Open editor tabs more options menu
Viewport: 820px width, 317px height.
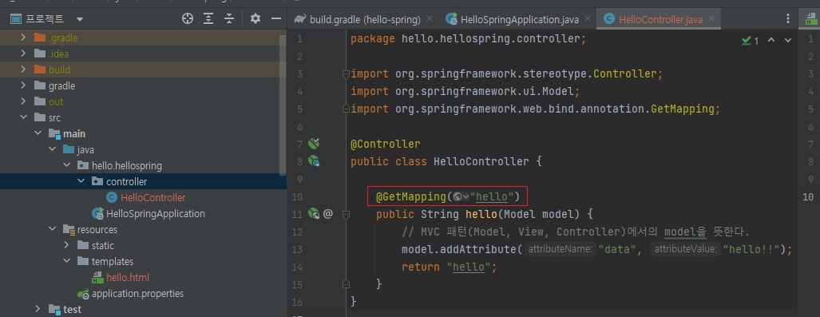point(787,19)
